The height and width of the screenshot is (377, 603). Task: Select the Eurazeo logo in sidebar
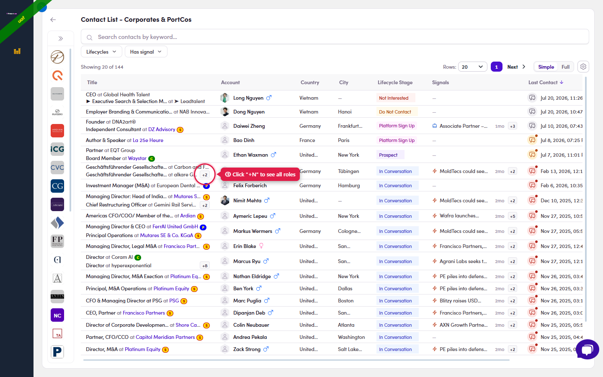[57, 112]
